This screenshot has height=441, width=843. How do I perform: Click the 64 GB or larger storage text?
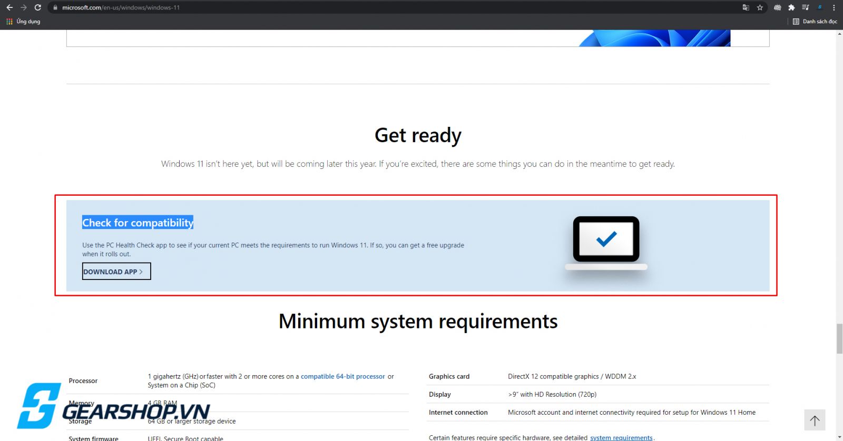[x=192, y=421]
